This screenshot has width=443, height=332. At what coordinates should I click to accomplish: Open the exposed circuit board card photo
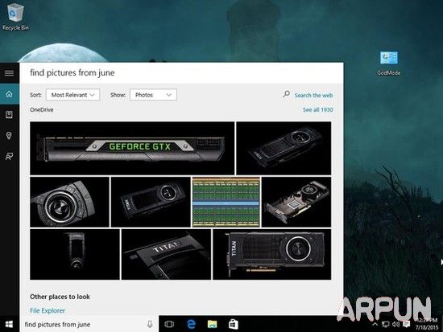coord(296,202)
